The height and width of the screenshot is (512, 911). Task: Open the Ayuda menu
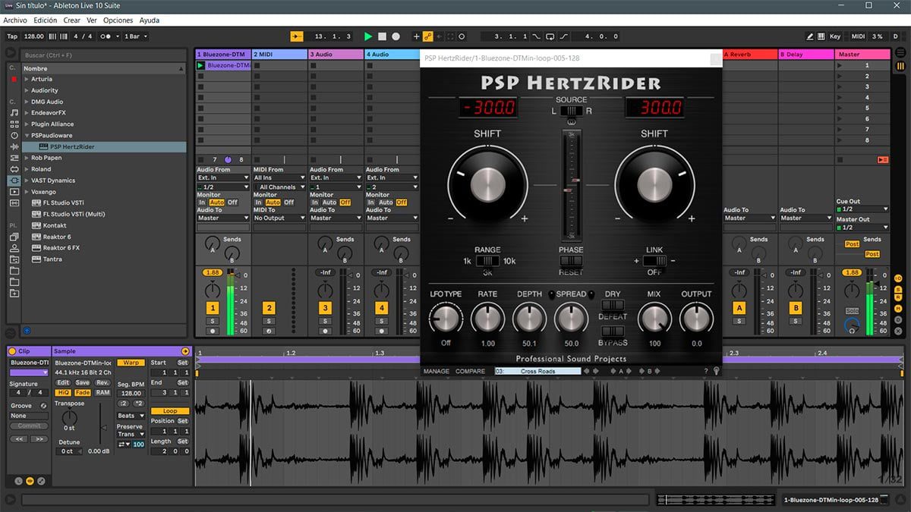(150, 20)
